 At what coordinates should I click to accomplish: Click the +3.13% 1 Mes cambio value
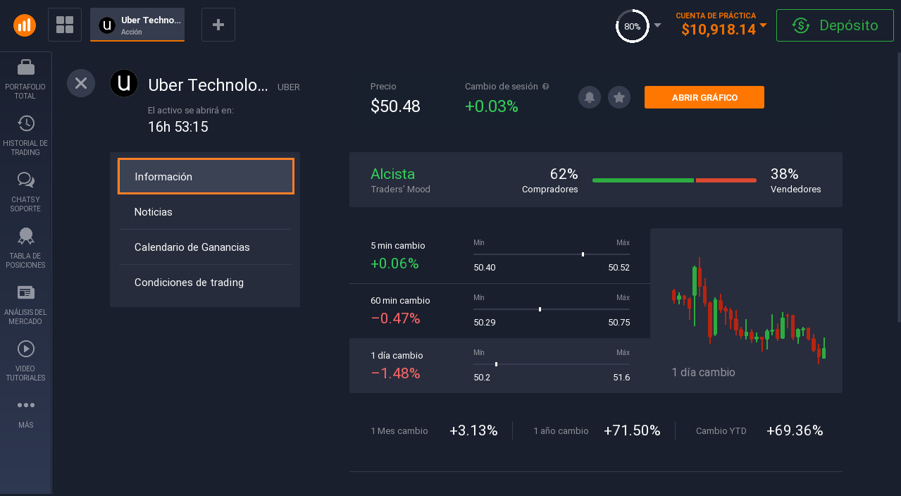[473, 430]
